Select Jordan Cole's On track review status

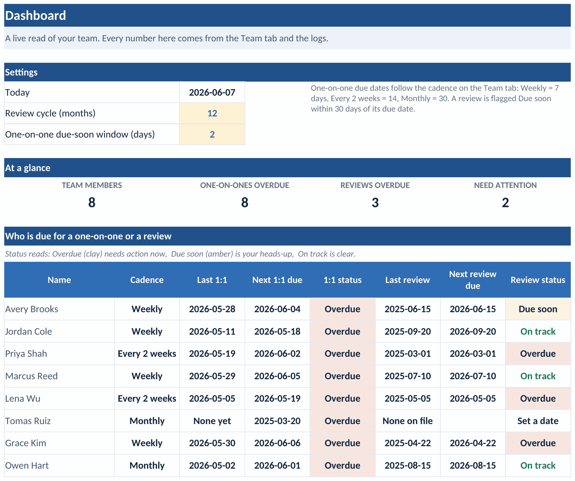(x=538, y=331)
